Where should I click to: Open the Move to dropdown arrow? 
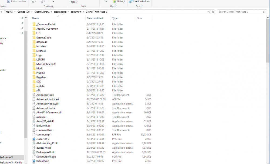(35, 2)
